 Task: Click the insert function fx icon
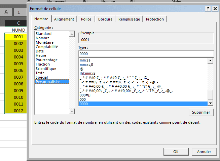[x=6, y=12]
